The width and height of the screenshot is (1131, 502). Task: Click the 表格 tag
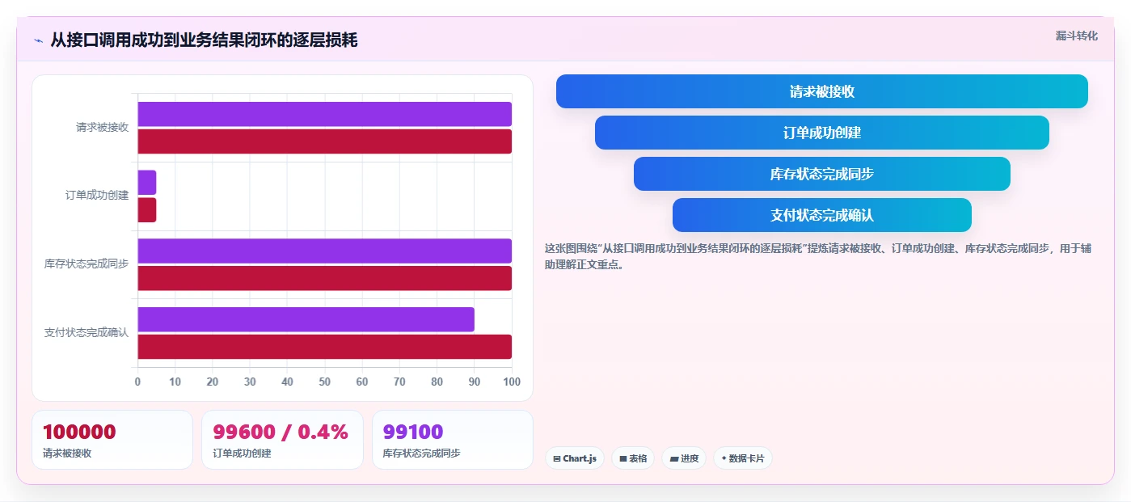(633, 458)
